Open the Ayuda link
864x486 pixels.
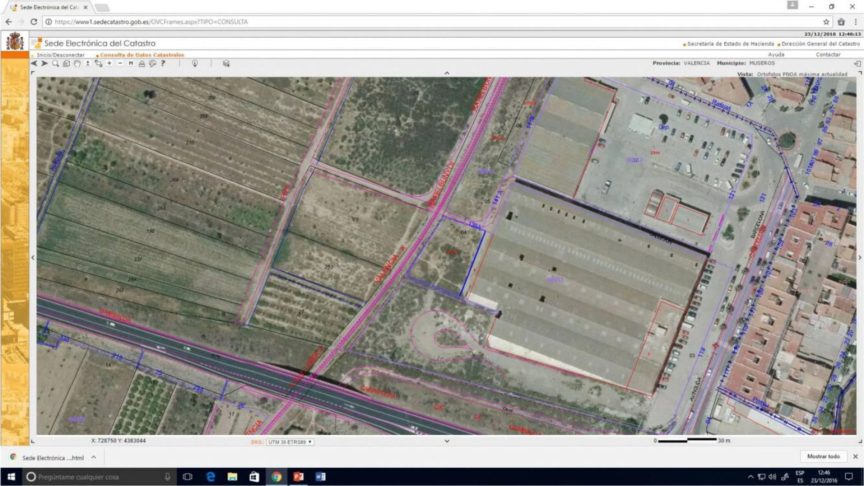click(x=776, y=54)
